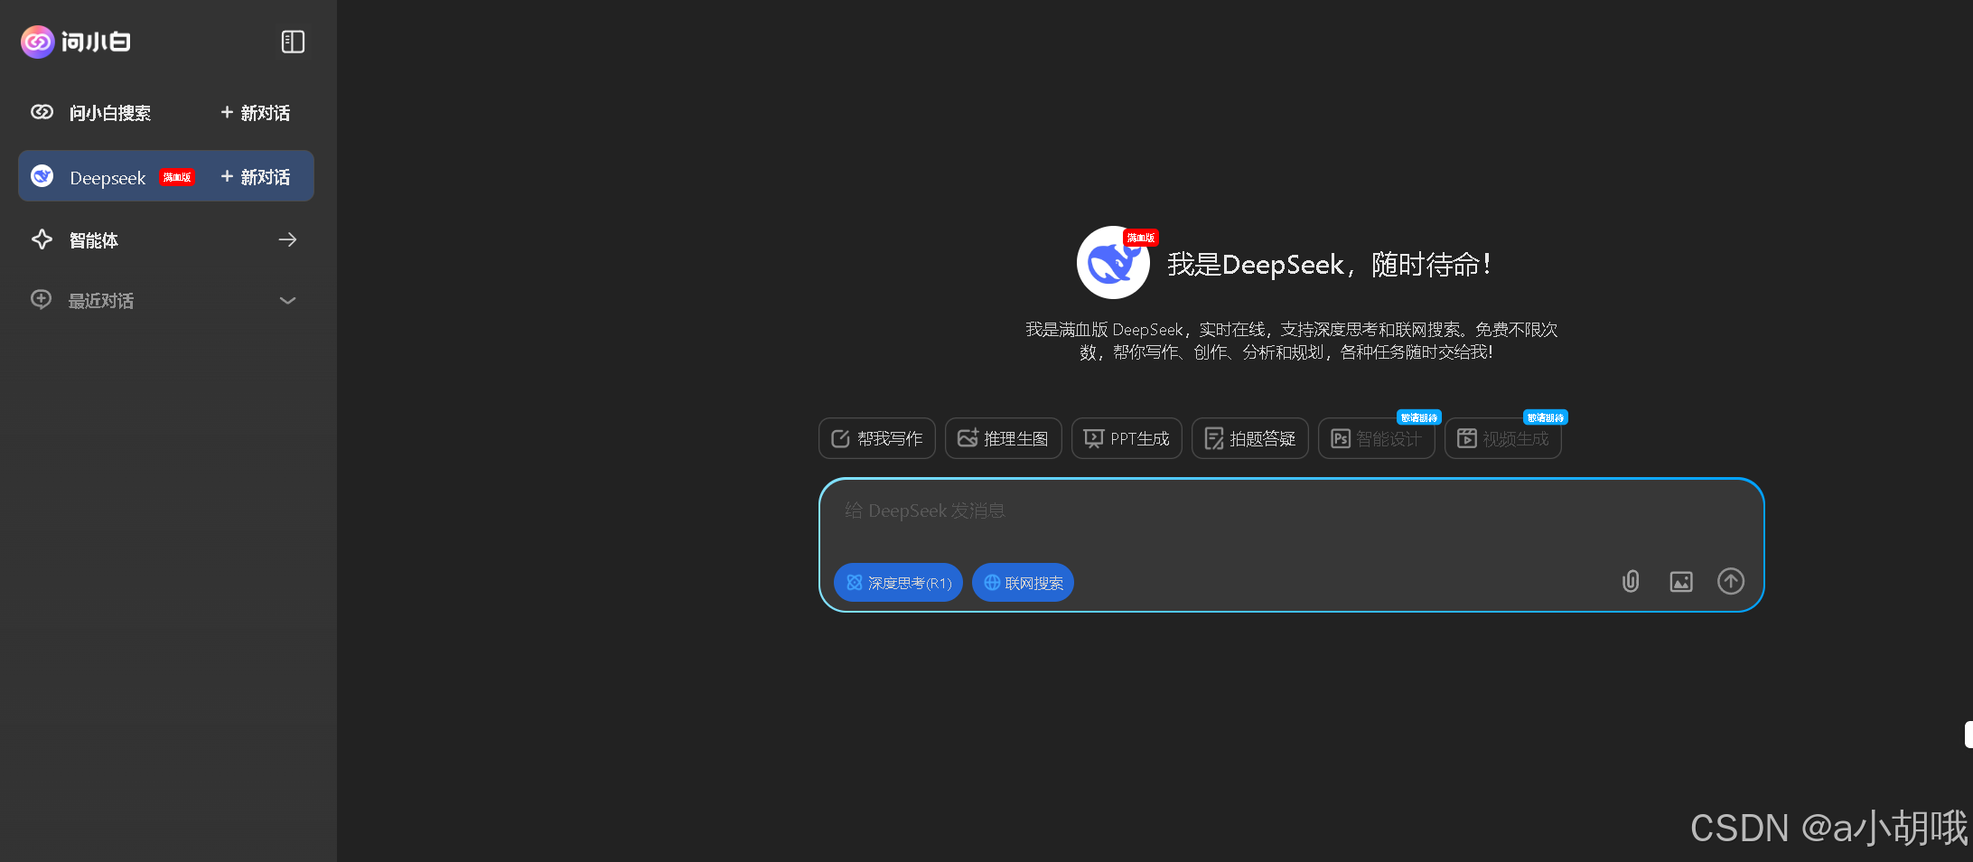1973x862 pixels.
Task: Click the 最近对话 chat-plus icon
Action: (41, 299)
